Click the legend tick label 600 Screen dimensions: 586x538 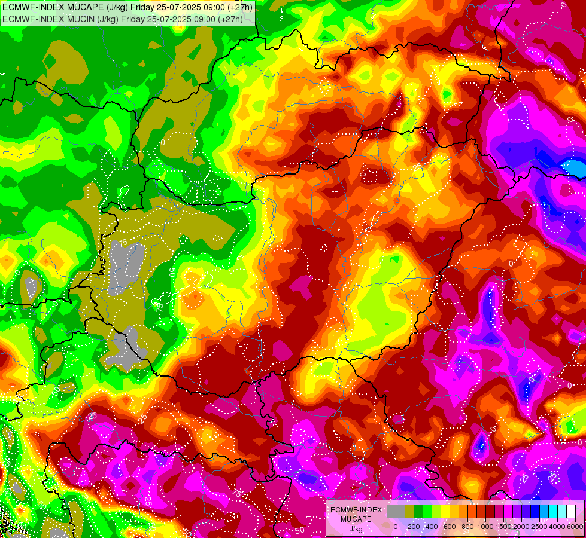(x=450, y=527)
